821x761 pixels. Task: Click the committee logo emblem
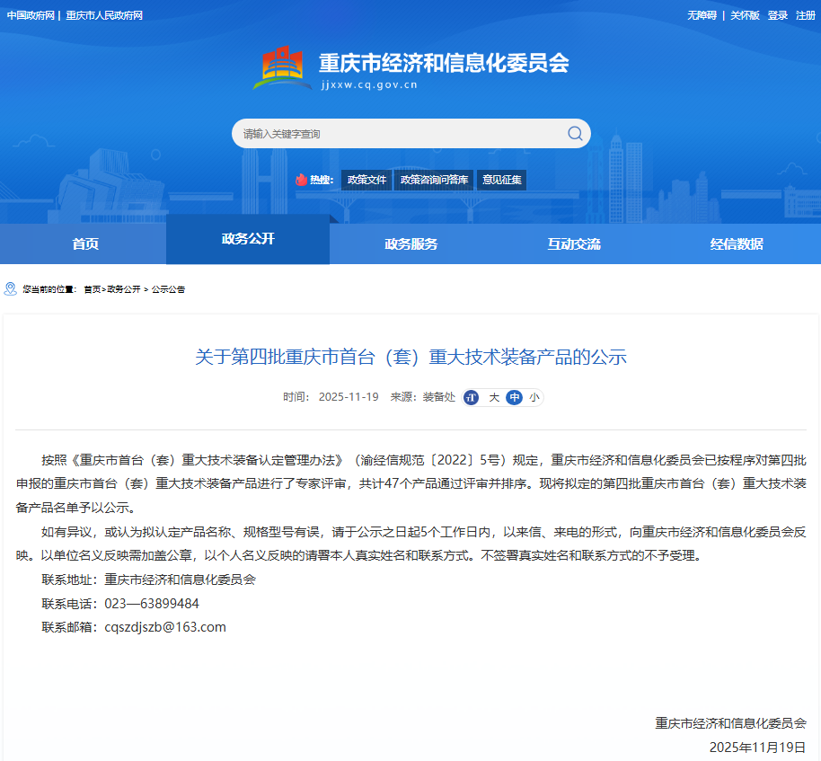(x=282, y=68)
